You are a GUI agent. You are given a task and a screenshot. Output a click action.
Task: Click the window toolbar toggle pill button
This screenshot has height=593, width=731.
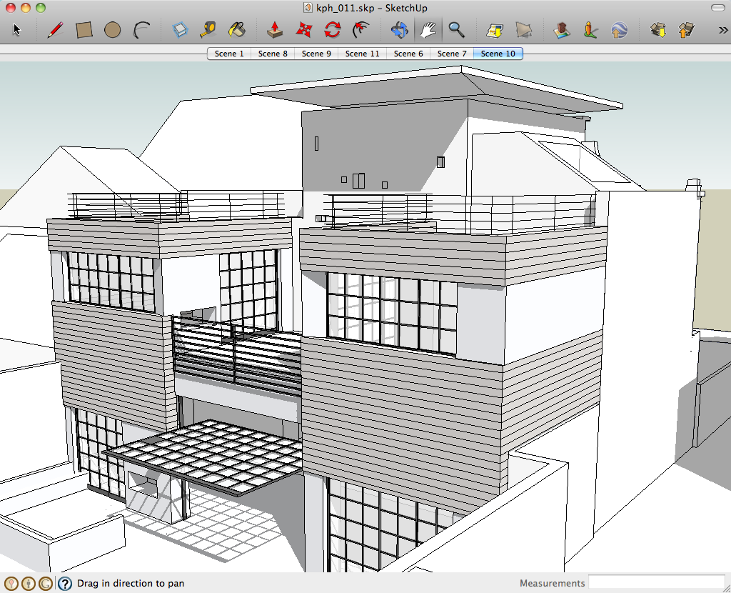(718, 8)
